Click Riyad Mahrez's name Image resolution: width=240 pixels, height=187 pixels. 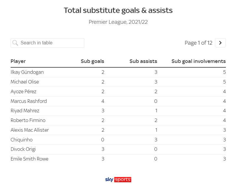(25, 111)
